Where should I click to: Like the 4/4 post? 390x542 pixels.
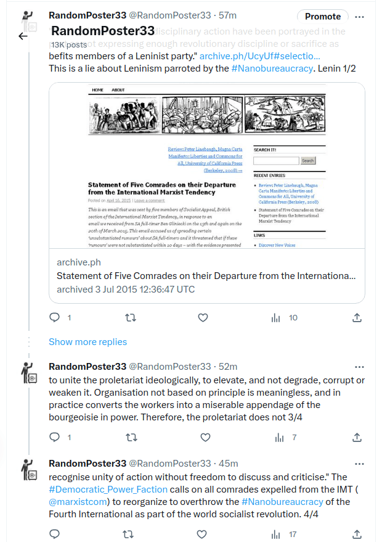point(202,534)
